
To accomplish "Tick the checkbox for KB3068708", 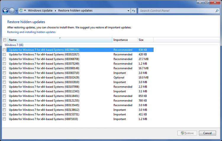I will 4,59.
